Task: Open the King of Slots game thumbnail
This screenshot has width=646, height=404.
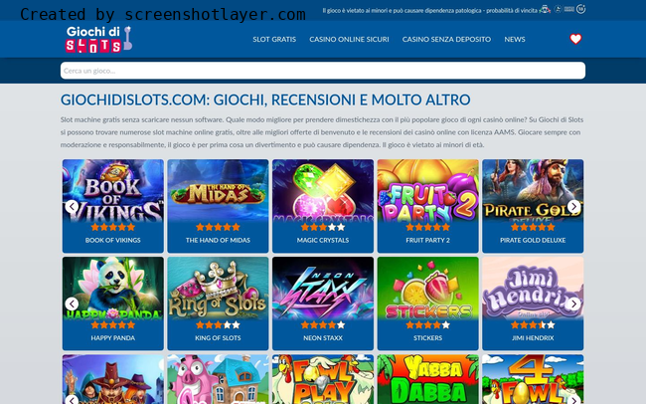Action: pyautogui.click(x=218, y=289)
